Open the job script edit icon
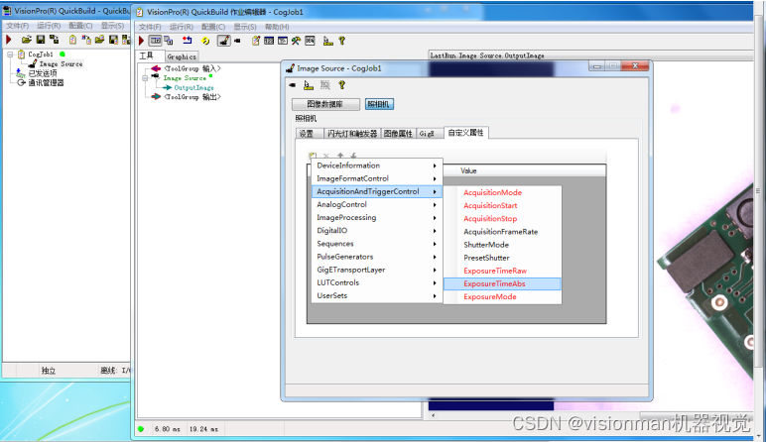 pos(255,41)
